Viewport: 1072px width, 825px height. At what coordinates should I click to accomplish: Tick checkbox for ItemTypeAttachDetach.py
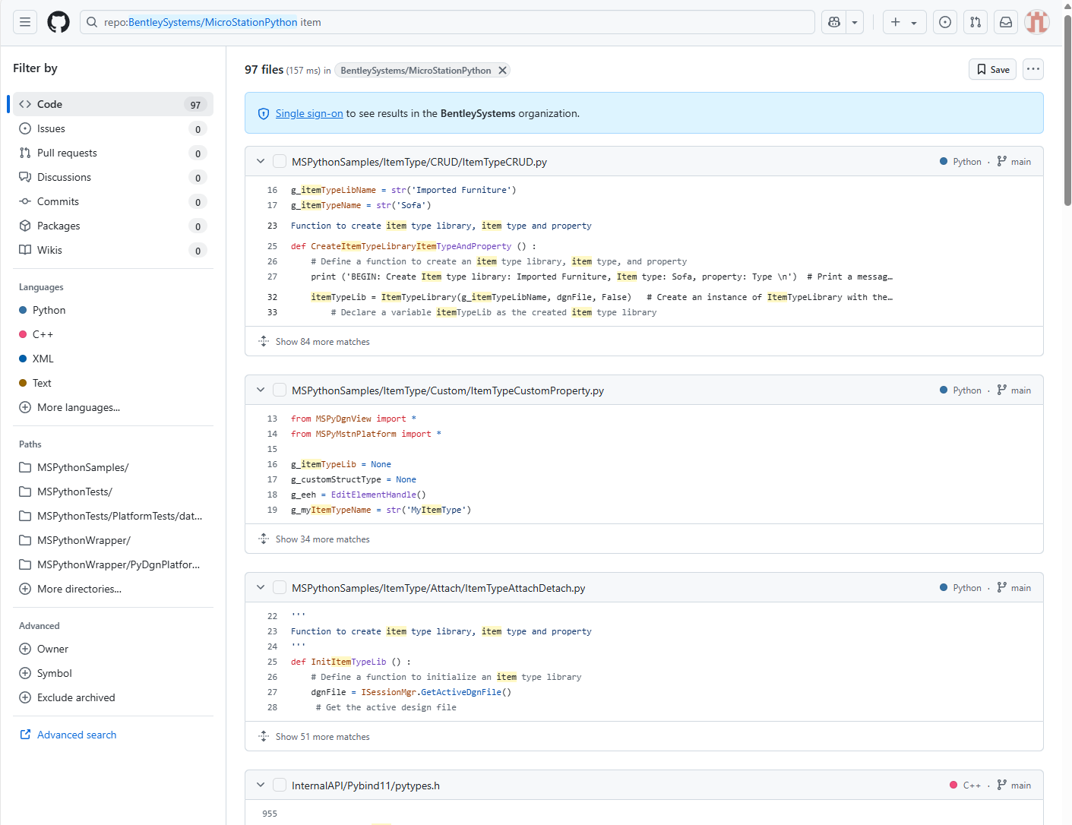pyautogui.click(x=280, y=587)
